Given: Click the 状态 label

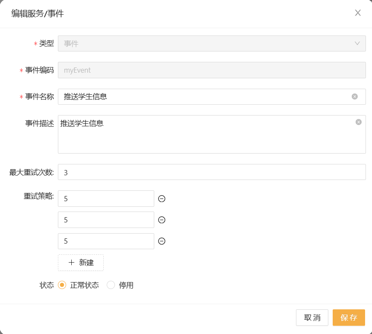Looking at the screenshot, I should pos(47,285).
